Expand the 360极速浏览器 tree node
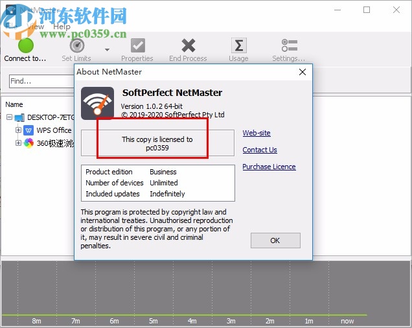The width and height of the screenshot is (412, 328). tap(18, 143)
